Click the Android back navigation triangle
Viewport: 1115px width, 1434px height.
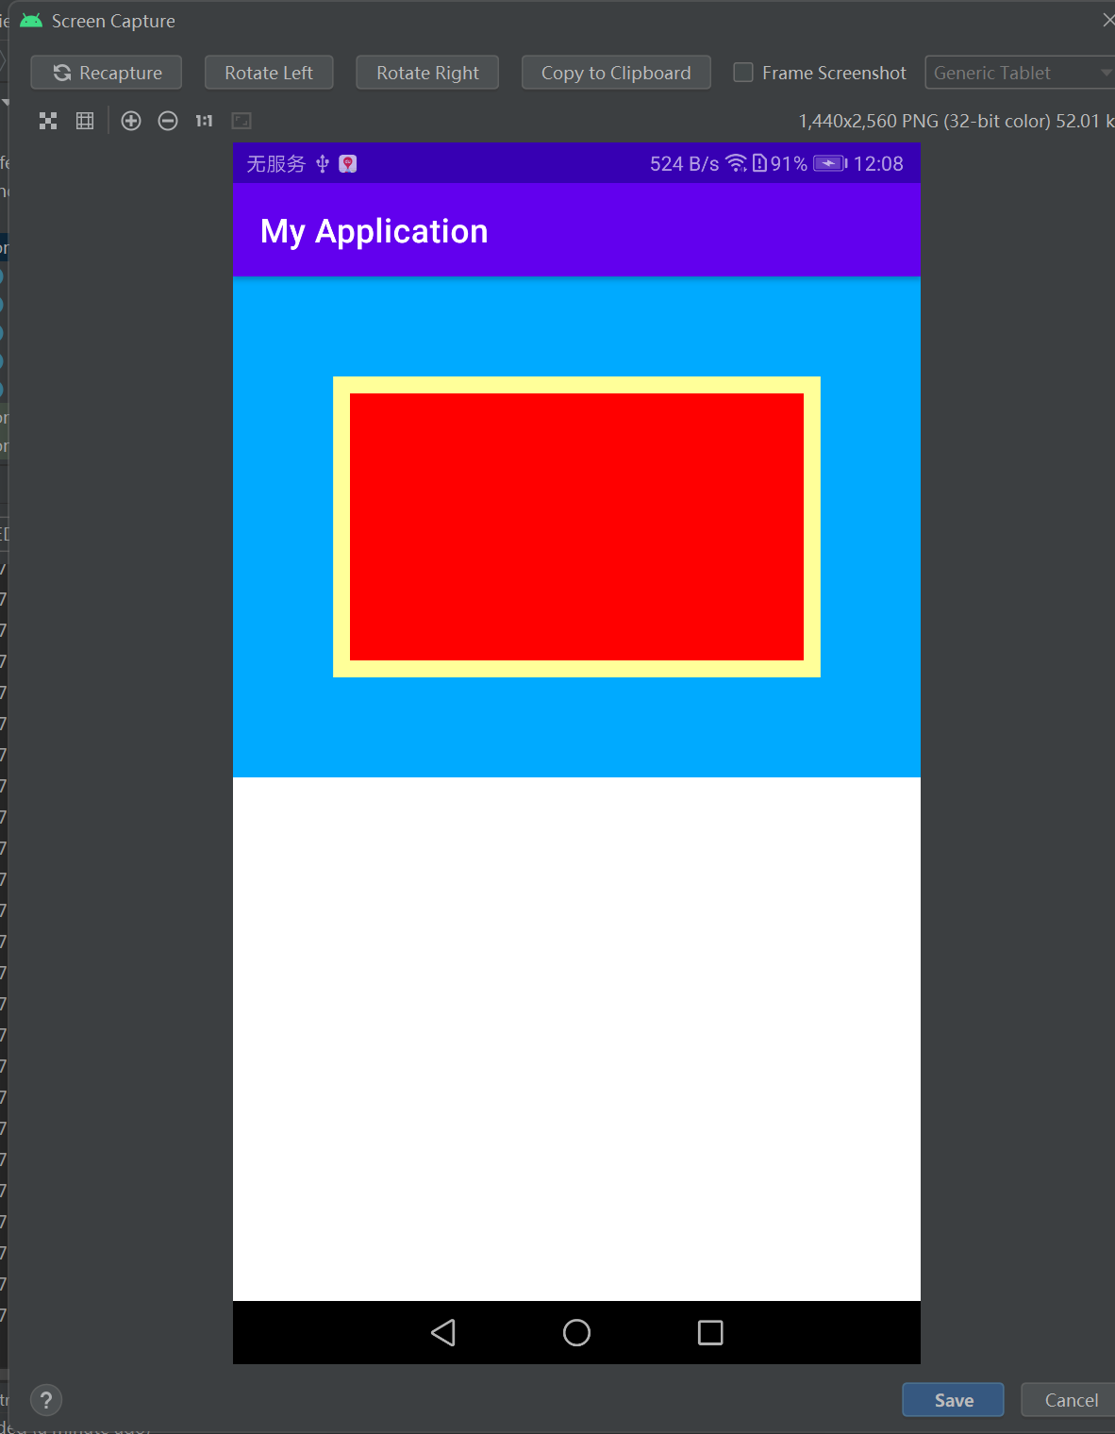pyautogui.click(x=443, y=1332)
